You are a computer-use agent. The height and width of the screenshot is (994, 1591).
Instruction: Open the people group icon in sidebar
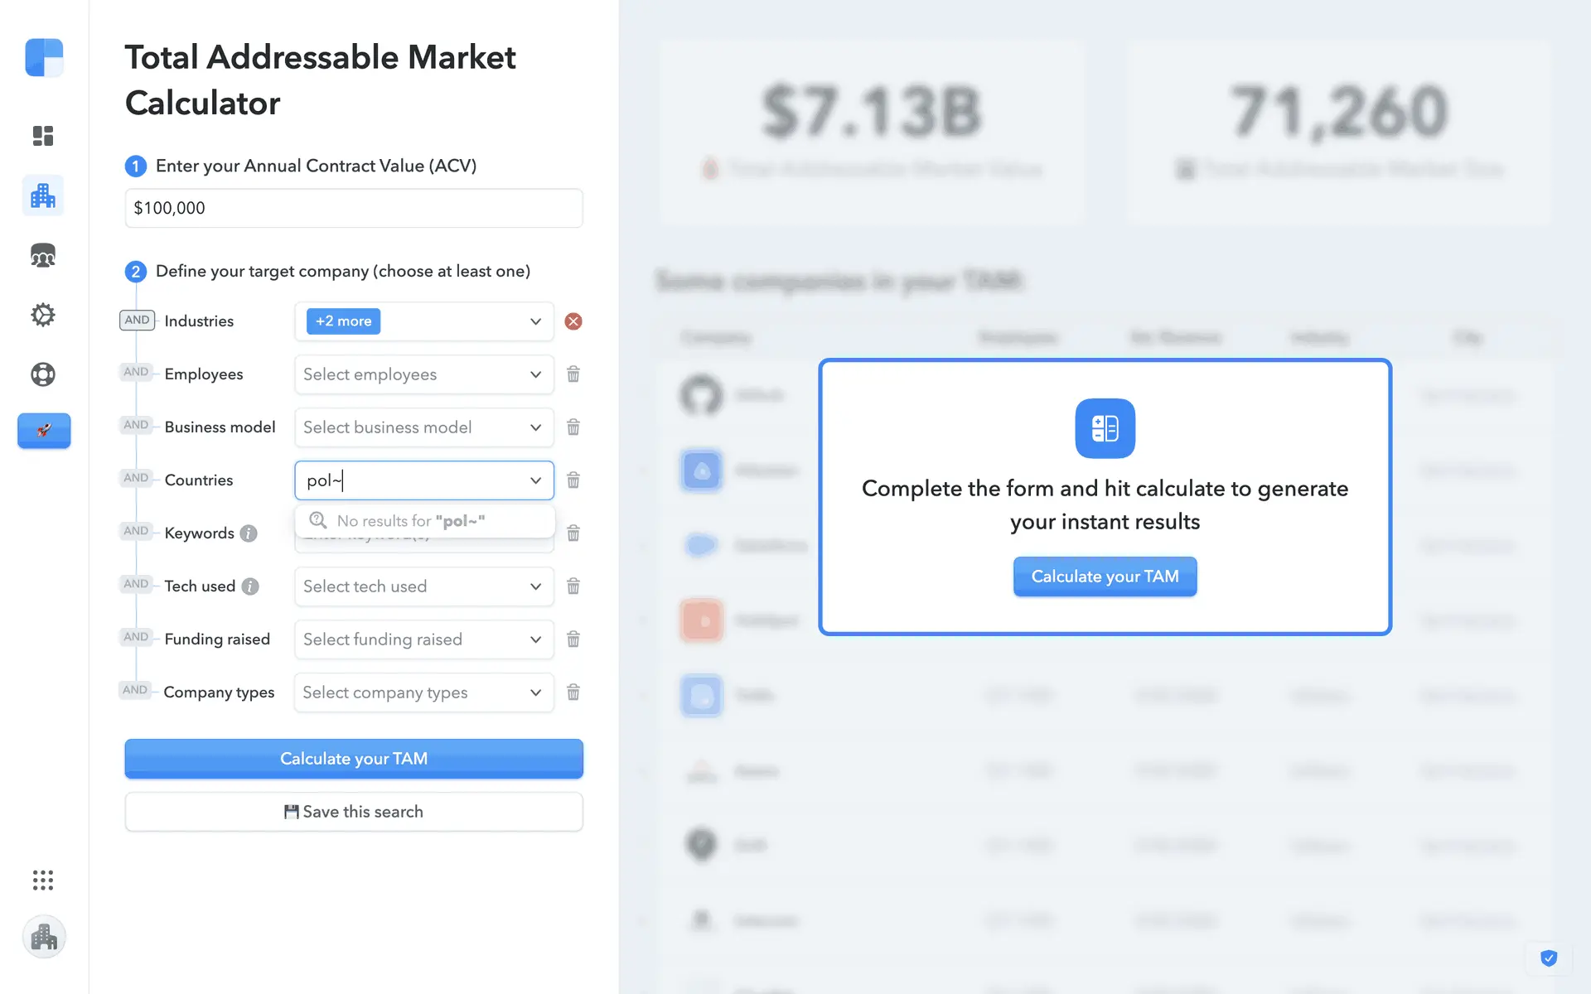(x=43, y=256)
